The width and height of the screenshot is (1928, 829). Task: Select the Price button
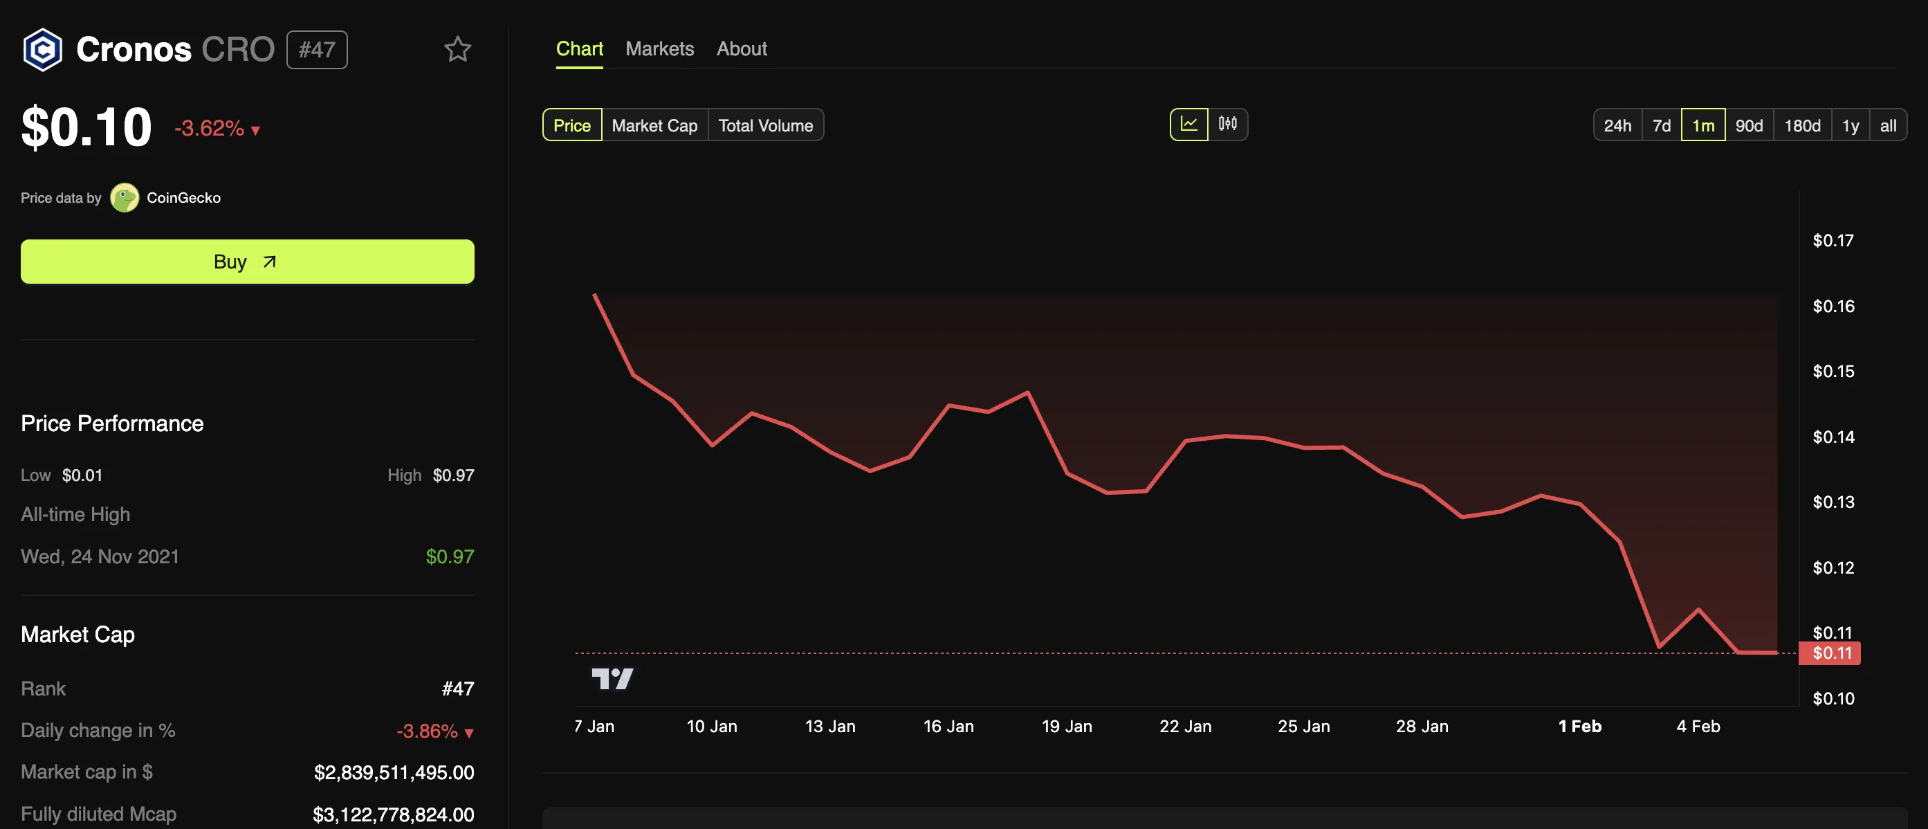571,123
